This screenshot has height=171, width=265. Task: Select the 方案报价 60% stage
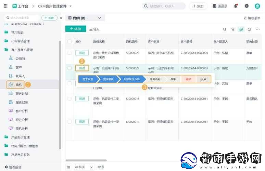point(132,79)
